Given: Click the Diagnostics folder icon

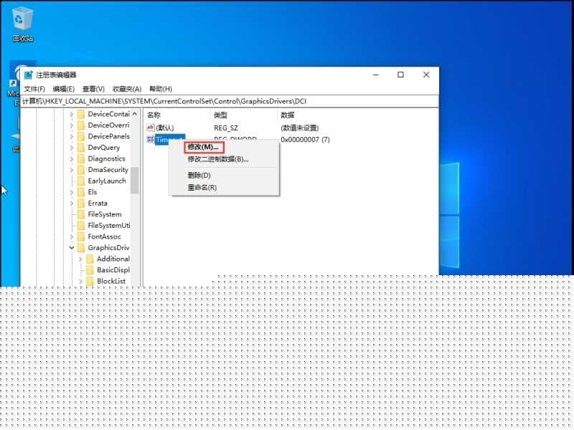Looking at the screenshot, I should coord(81,158).
